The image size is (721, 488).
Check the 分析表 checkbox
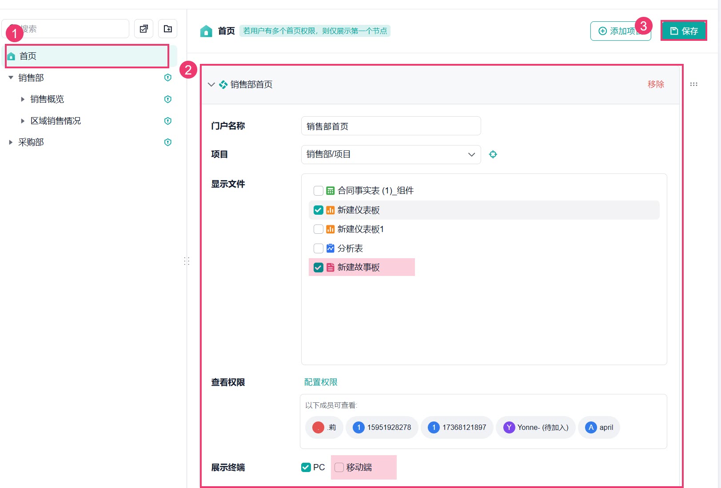(319, 248)
